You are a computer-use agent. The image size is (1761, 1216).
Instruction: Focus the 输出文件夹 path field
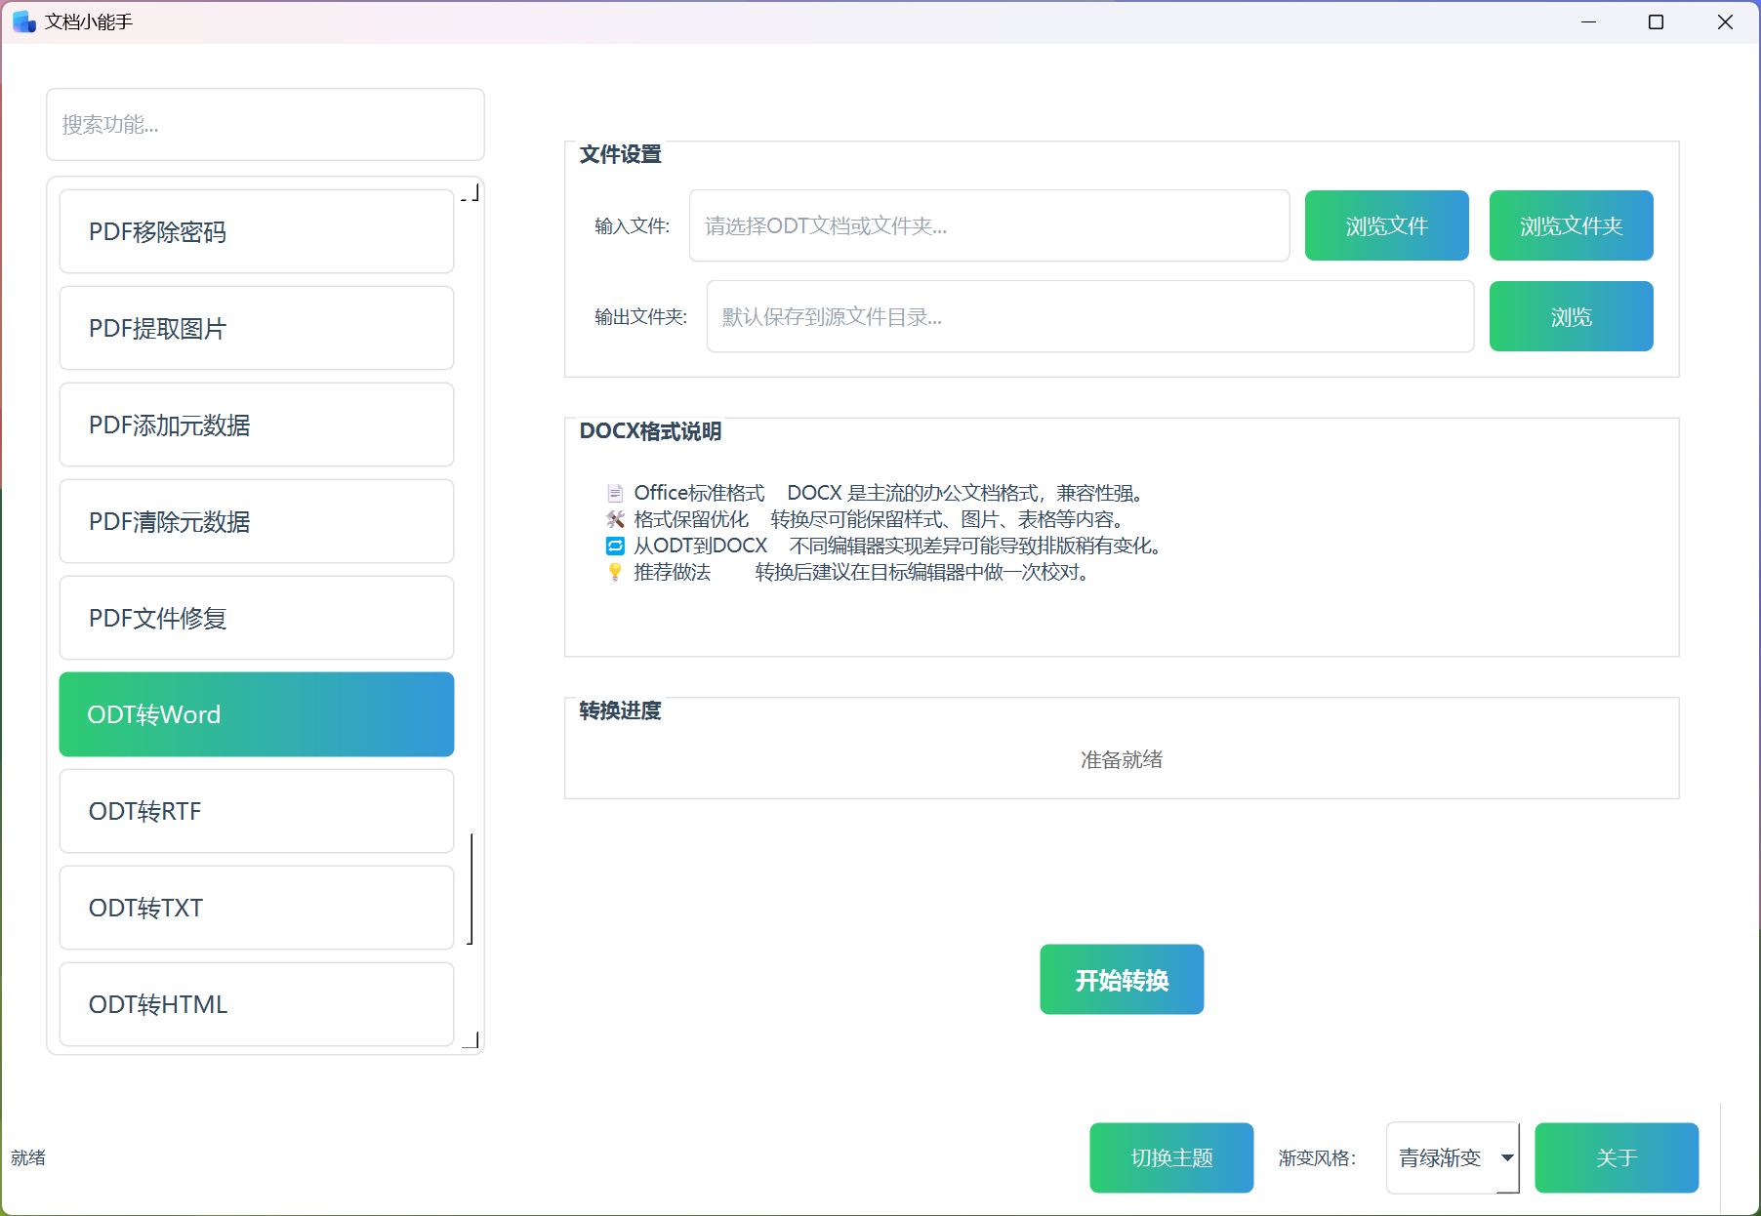[x=1089, y=316]
